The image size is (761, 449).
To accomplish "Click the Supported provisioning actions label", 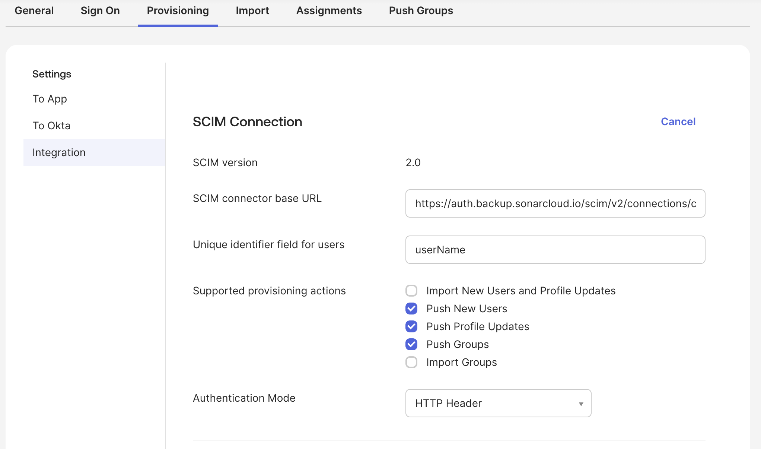I will [x=269, y=291].
